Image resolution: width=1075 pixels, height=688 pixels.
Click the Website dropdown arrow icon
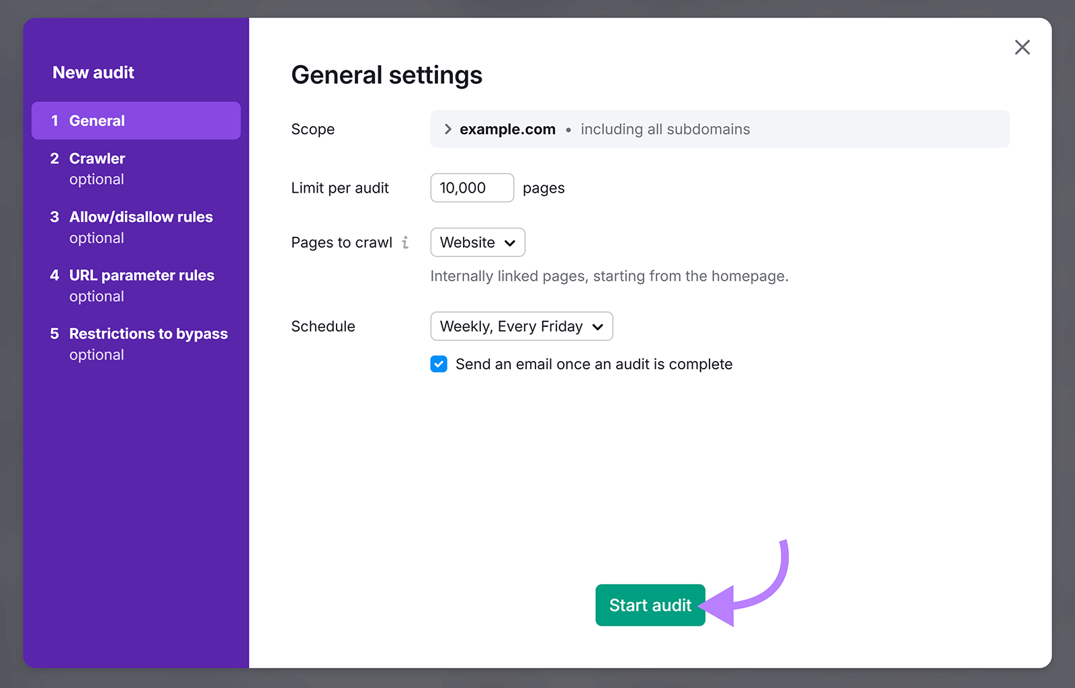(509, 243)
